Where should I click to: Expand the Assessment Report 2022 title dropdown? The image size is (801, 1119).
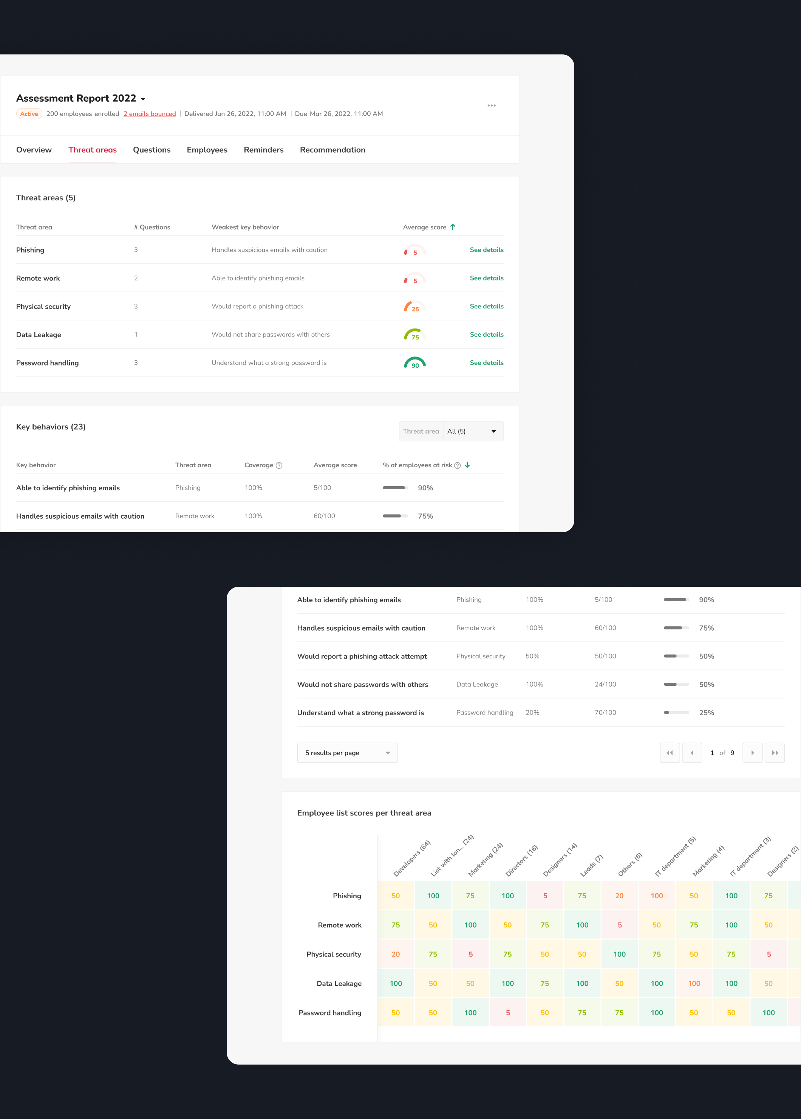(143, 98)
